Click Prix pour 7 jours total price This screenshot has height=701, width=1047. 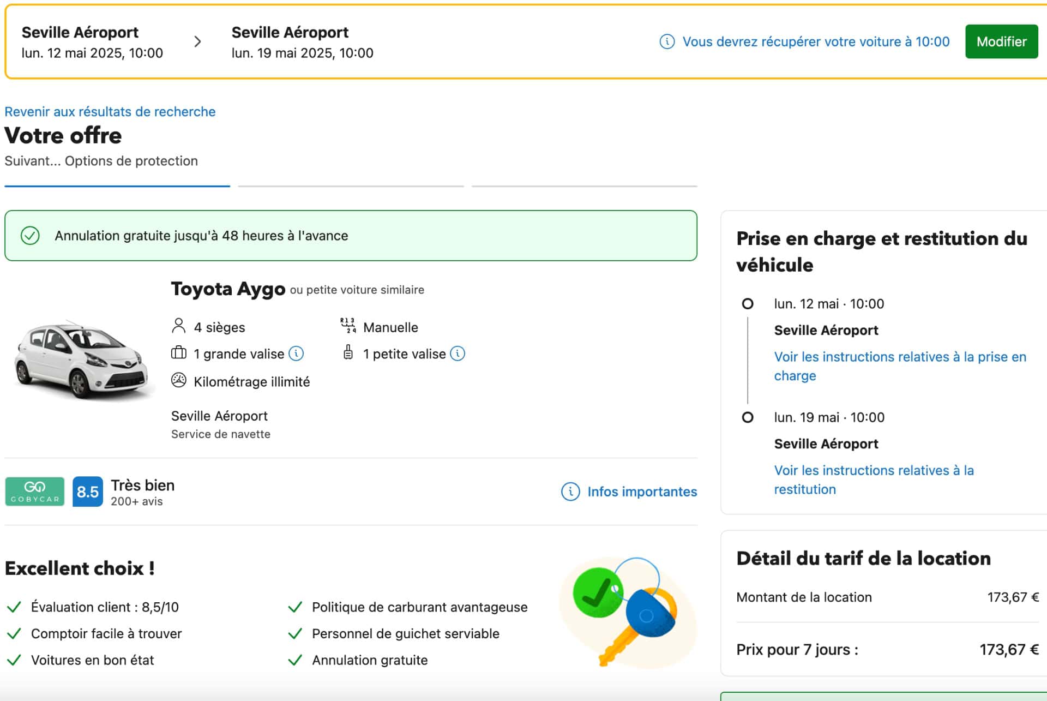point(1009,650)
